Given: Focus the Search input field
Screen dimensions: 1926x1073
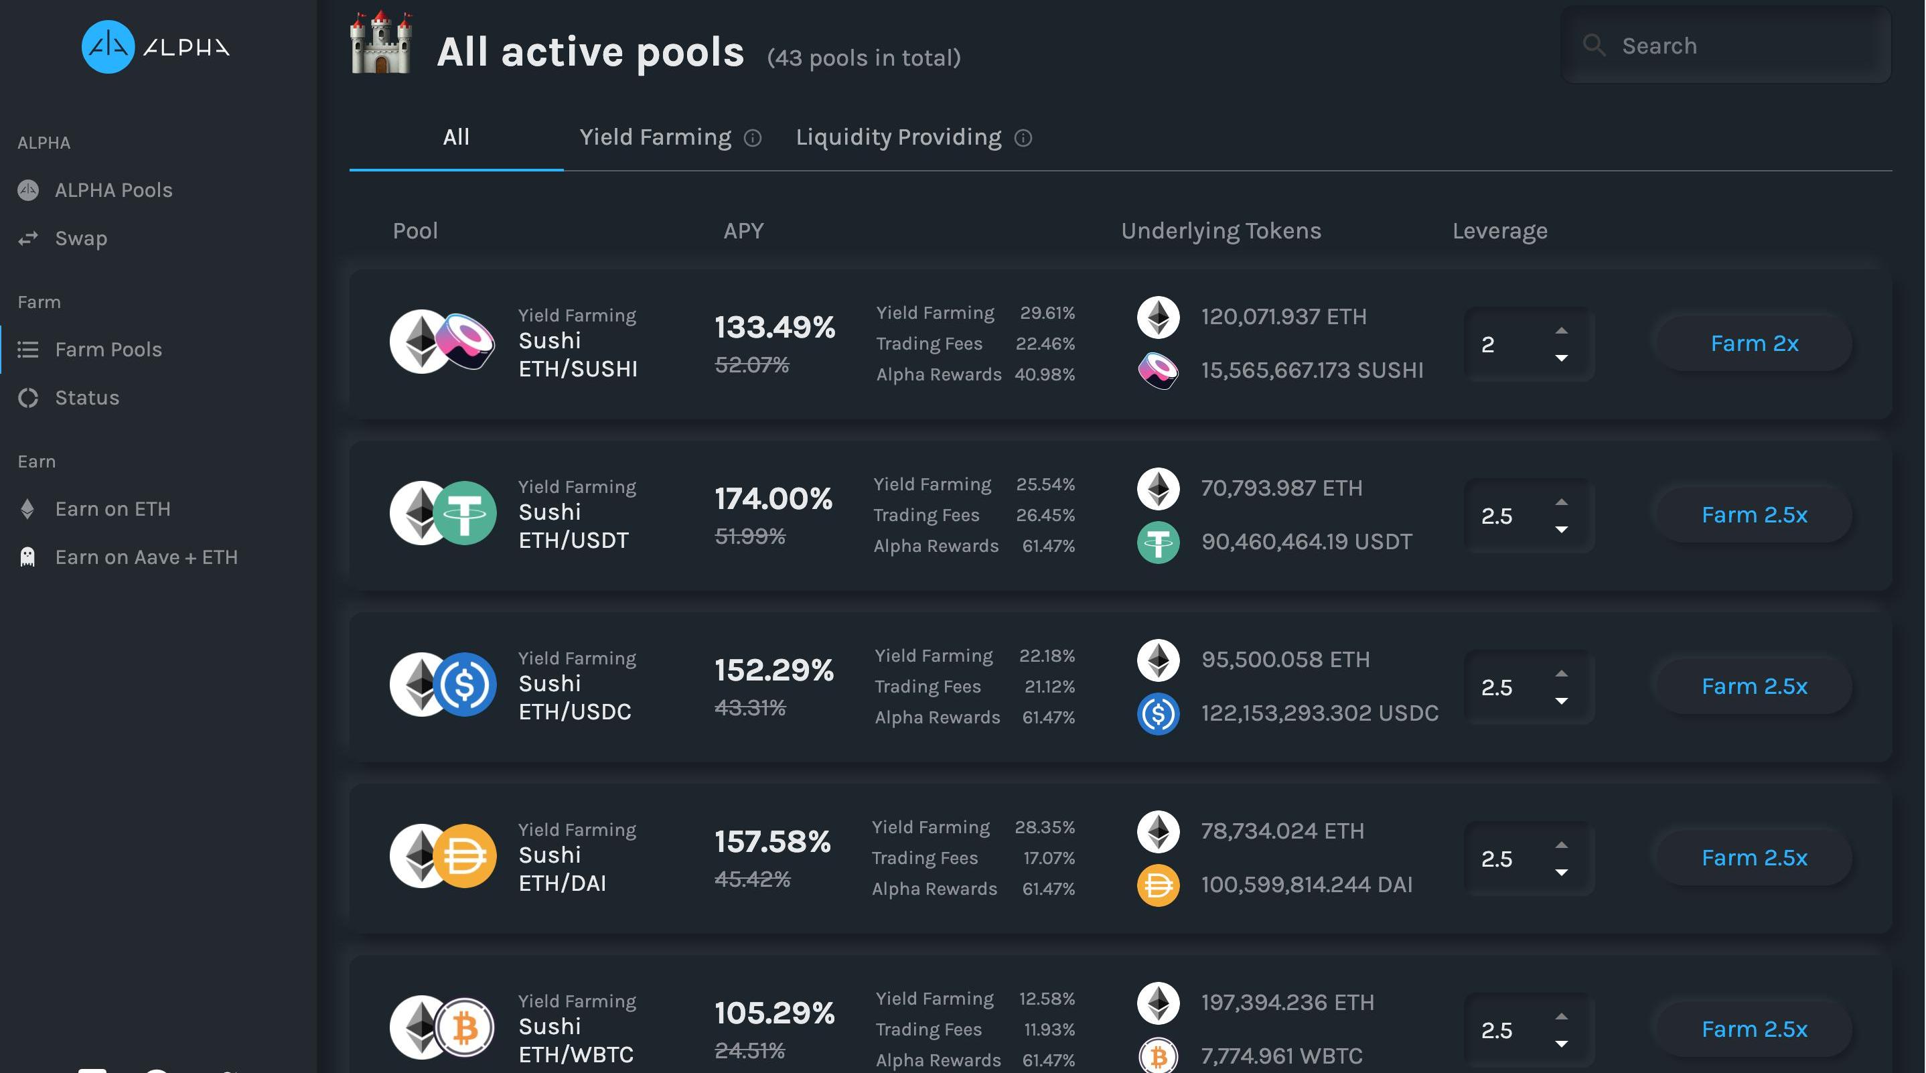Looking at the screenshot, I should tap(1726, 46).
